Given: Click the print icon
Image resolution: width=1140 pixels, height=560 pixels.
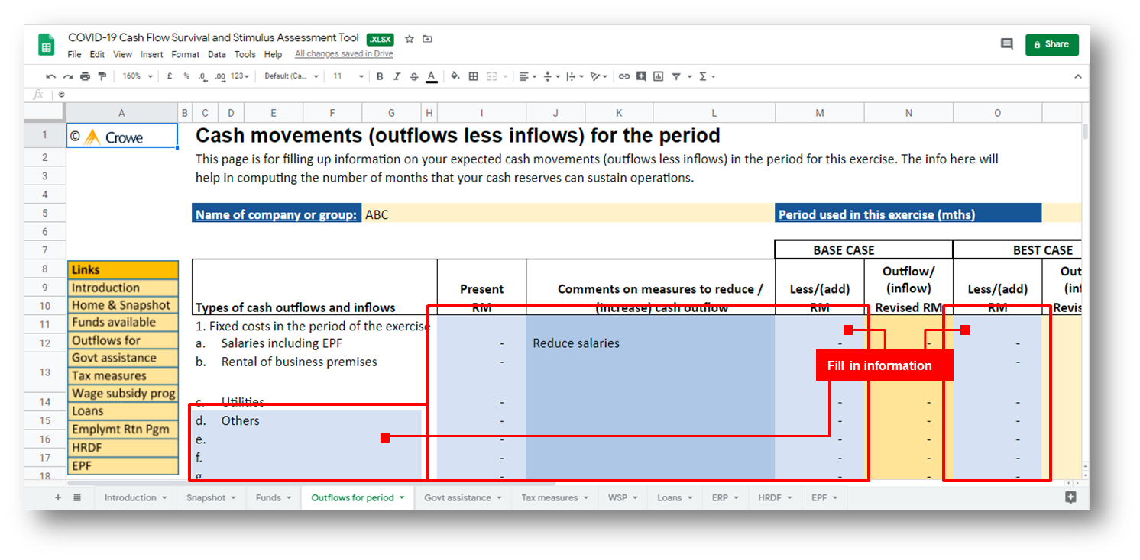Looking at the screenshot, I should (x=85, y=76).
